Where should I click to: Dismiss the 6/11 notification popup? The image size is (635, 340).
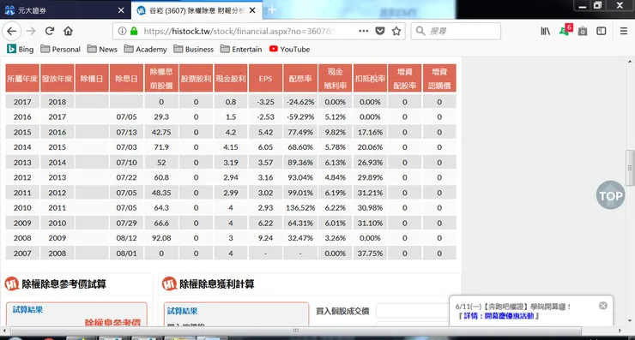603,306
